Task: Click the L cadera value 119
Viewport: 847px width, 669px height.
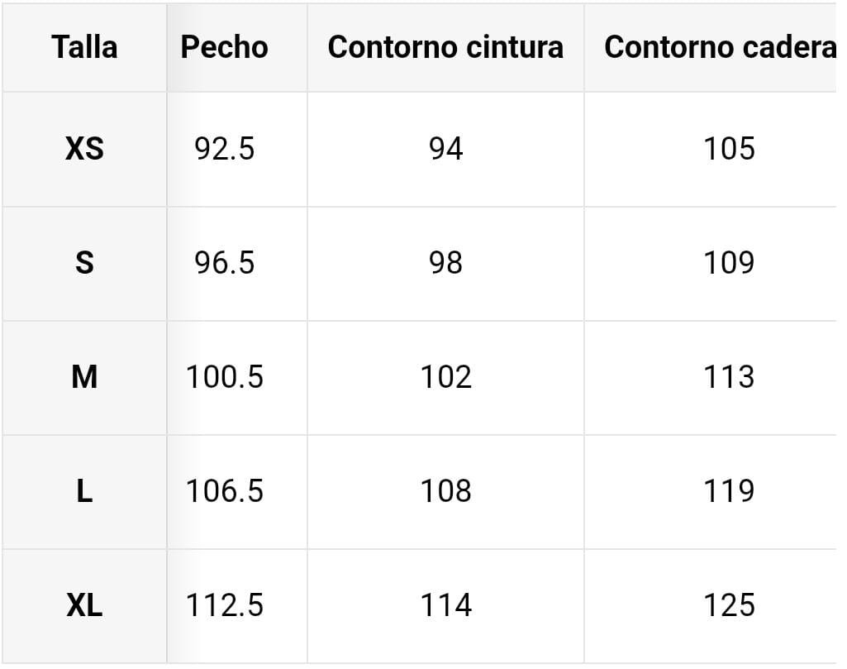Action: point(730,491)
